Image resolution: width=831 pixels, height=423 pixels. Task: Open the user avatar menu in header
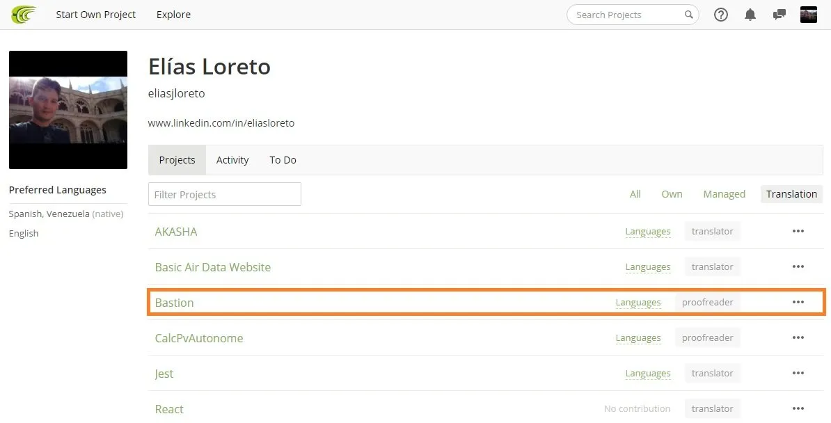pyautogui.click(x=808, y=15)
